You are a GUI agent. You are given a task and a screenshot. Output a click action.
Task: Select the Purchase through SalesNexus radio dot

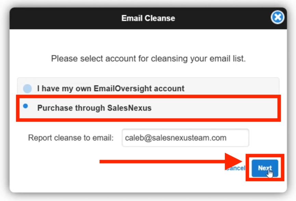tap(25, 106)
